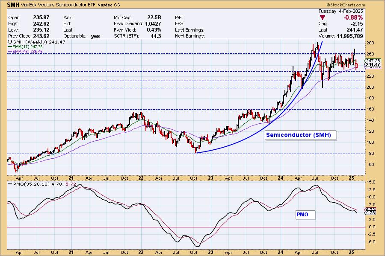385x256 pixels.
Task: Click the 200 price axis label
Action: (370, 87)
